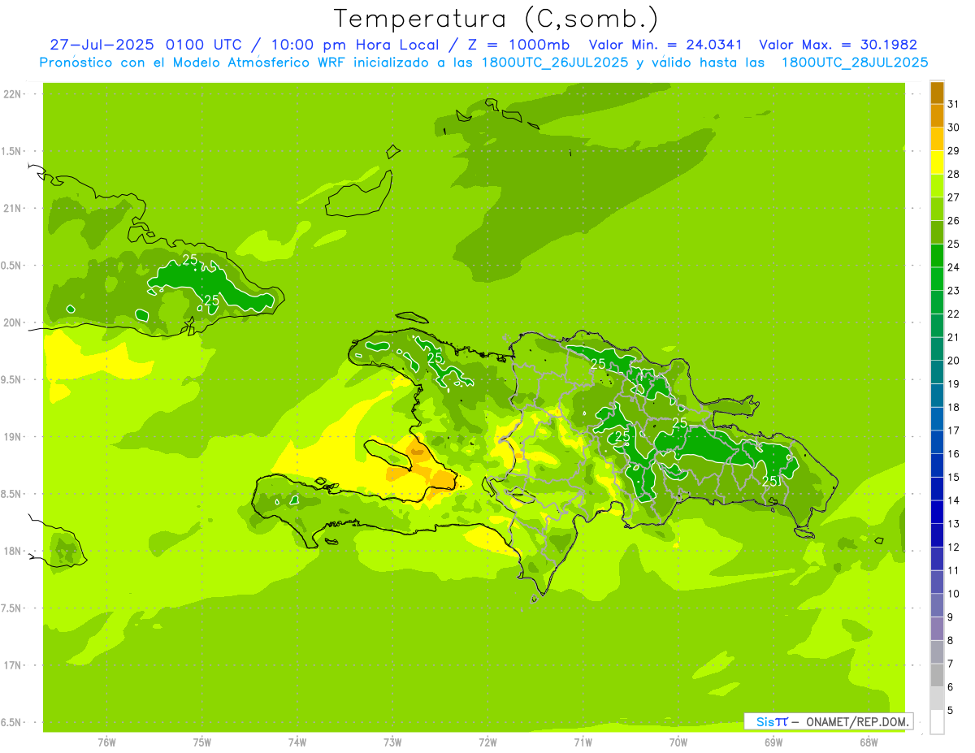Click the color scale label 10
The width and height of the screenshot is (975, 753).
pyautogui.click(x=953, y=594)
